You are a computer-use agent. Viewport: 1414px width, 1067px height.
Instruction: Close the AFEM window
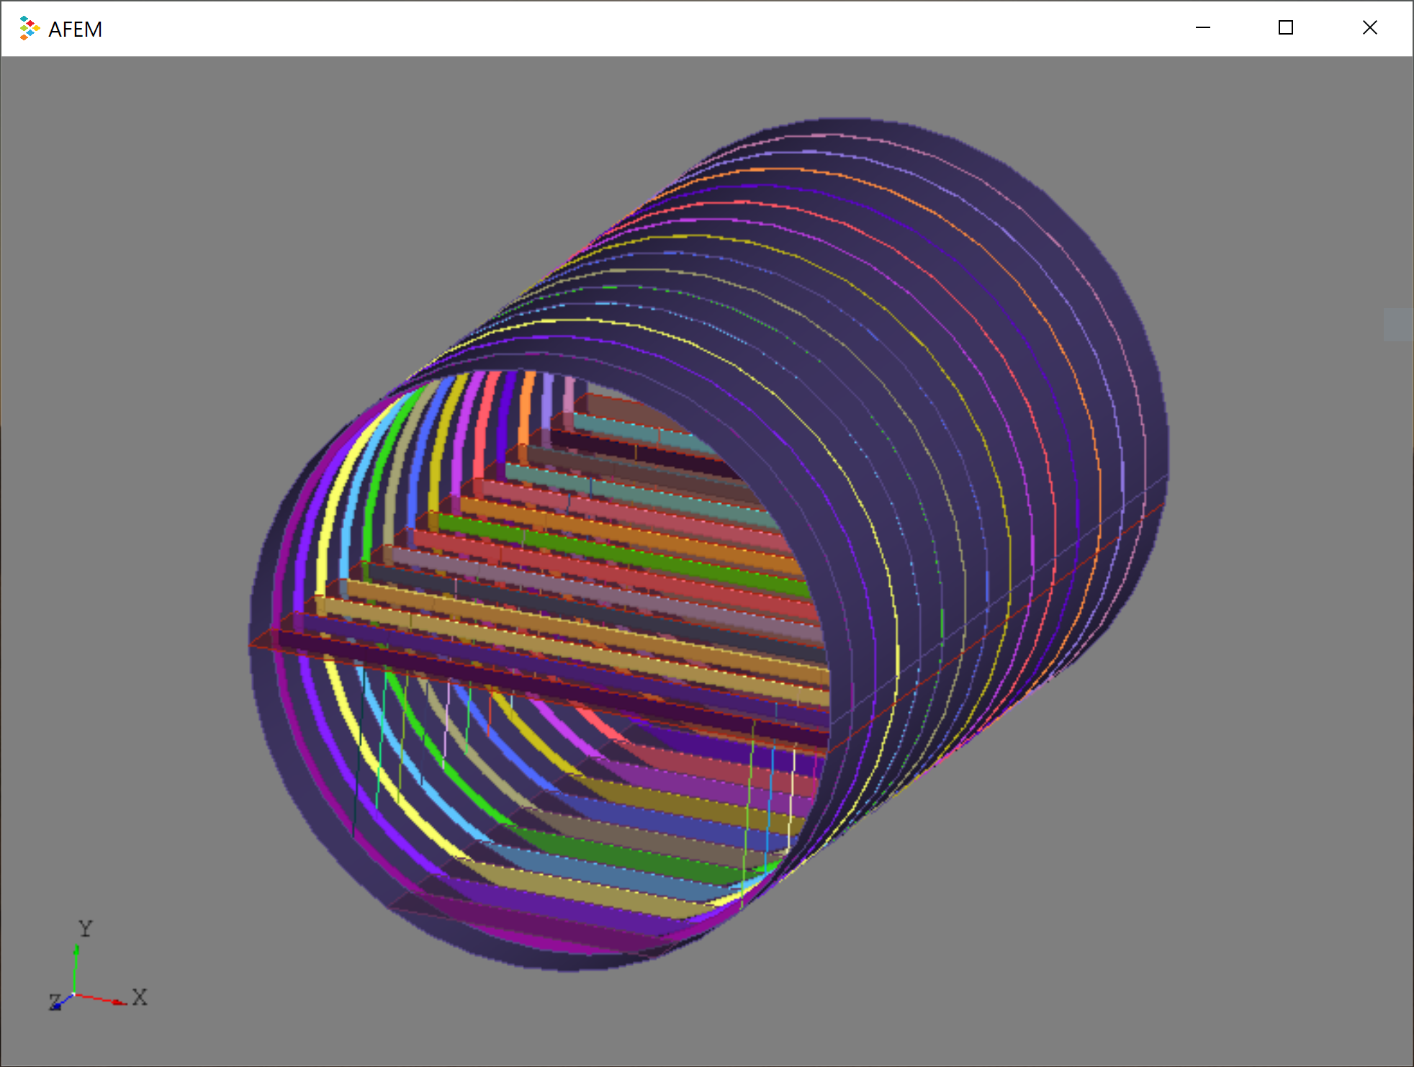pos(1370,28)
